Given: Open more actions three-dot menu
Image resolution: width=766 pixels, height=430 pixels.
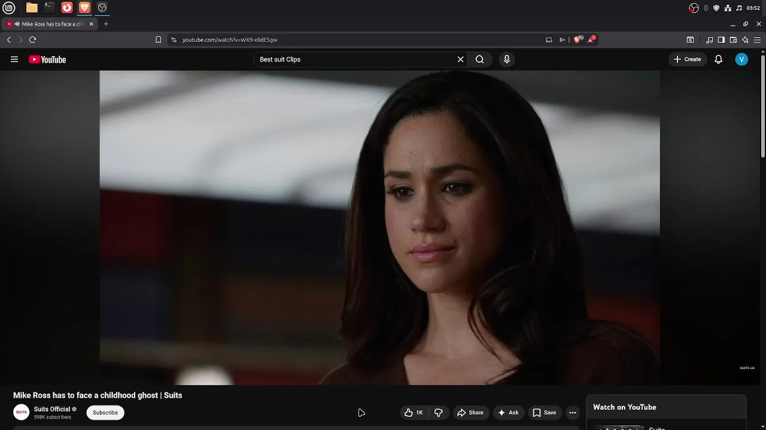Looking at the screenshot, I should point(573,412).
